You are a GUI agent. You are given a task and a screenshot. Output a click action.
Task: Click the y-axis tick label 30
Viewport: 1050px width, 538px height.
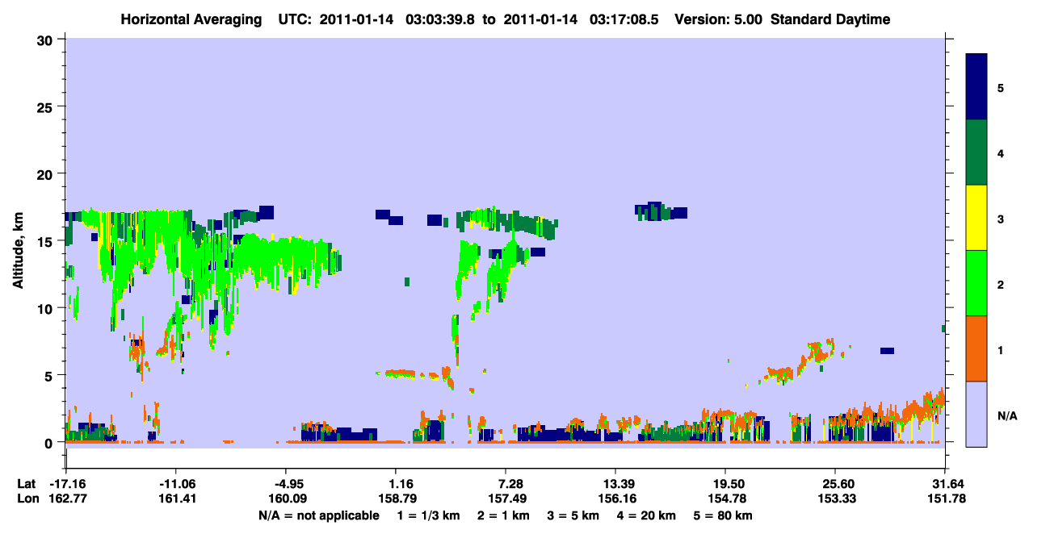point(47,40)
